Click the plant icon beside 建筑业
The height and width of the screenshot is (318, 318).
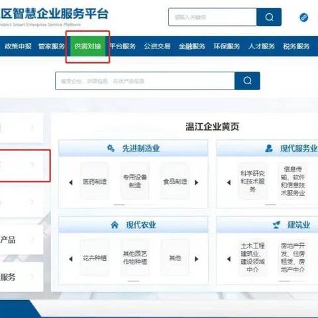(276, 225)
